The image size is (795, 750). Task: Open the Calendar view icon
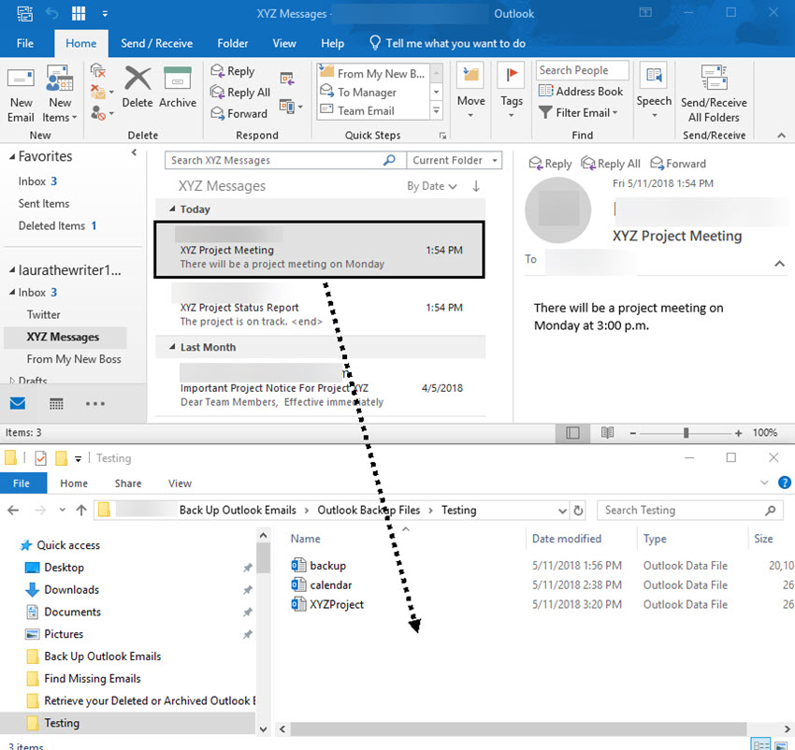tap(56, 404)
